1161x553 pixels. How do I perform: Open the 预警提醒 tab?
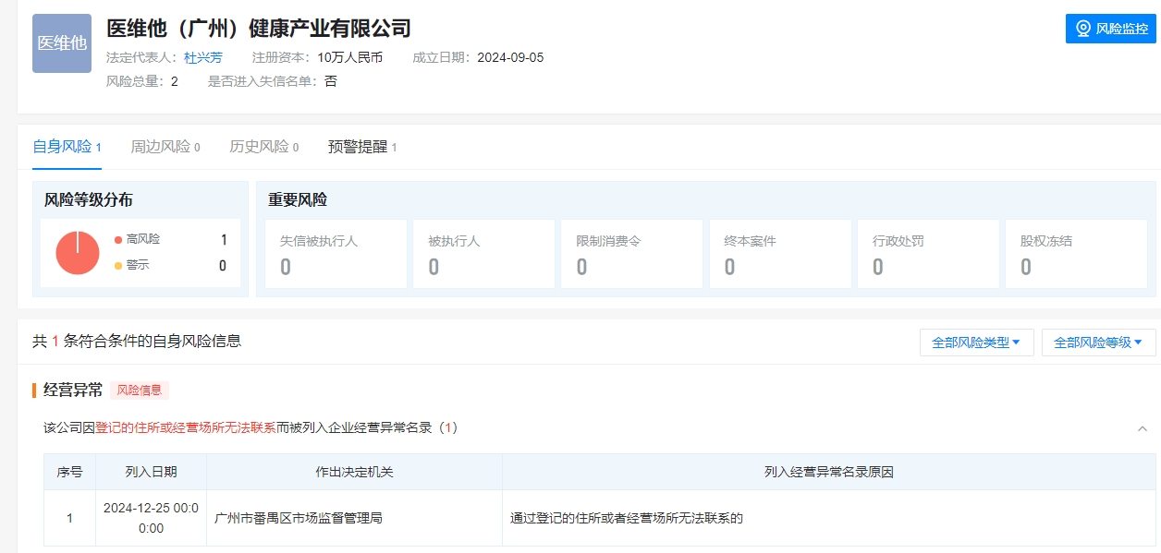pyautogui.click(x=361, y=147)
